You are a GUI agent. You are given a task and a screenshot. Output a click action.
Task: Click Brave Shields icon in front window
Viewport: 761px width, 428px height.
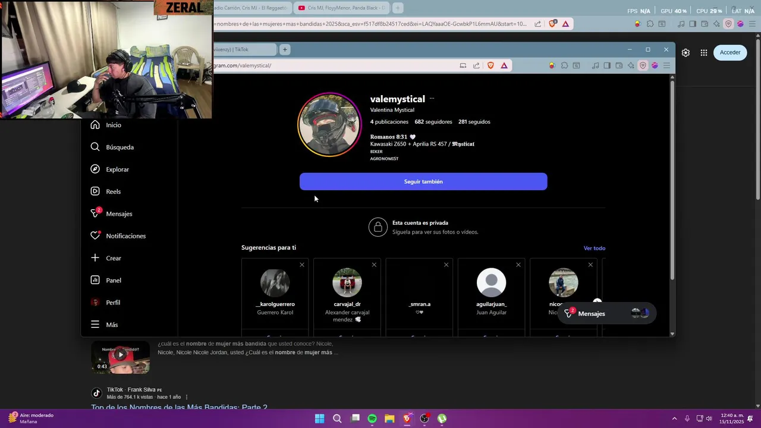(490, 65)
